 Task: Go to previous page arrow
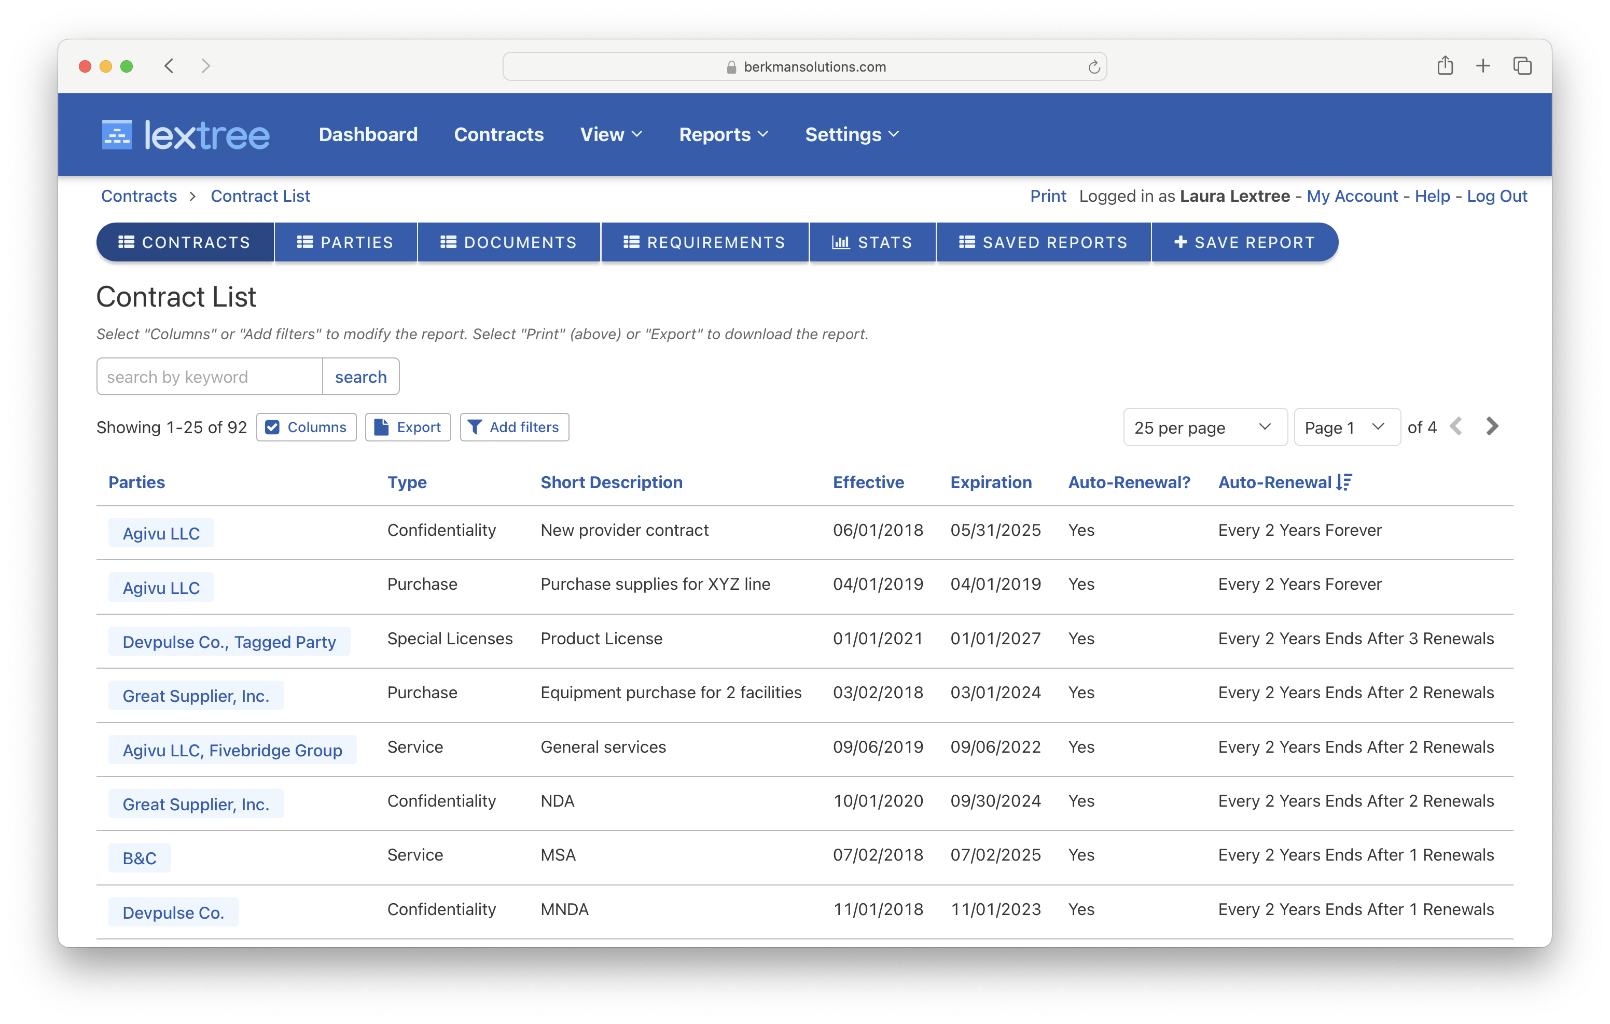[1457, 426]
